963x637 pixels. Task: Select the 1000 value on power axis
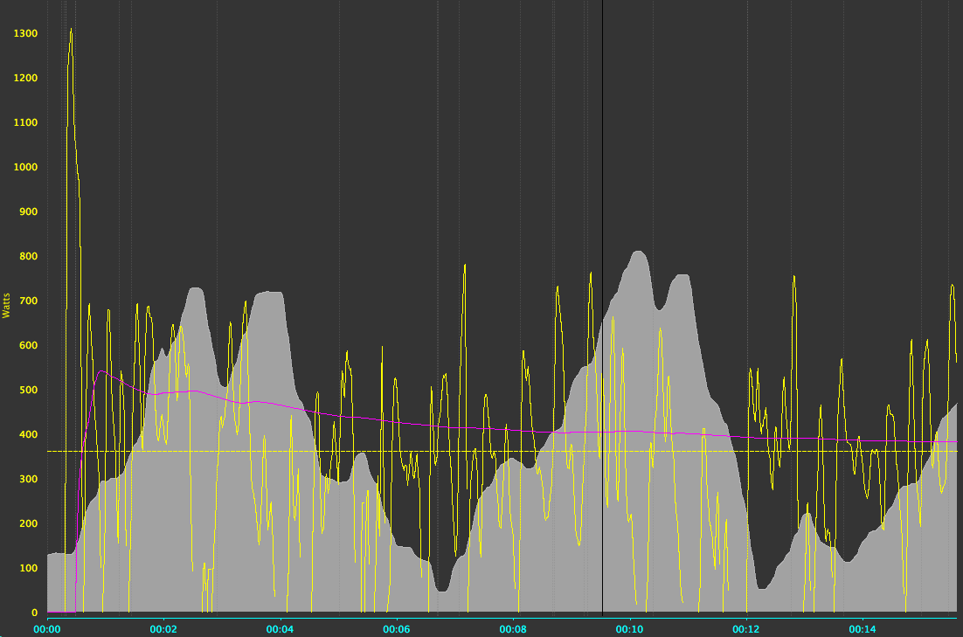coord(26,168)
